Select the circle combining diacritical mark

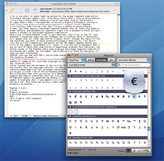coord(71,112)
